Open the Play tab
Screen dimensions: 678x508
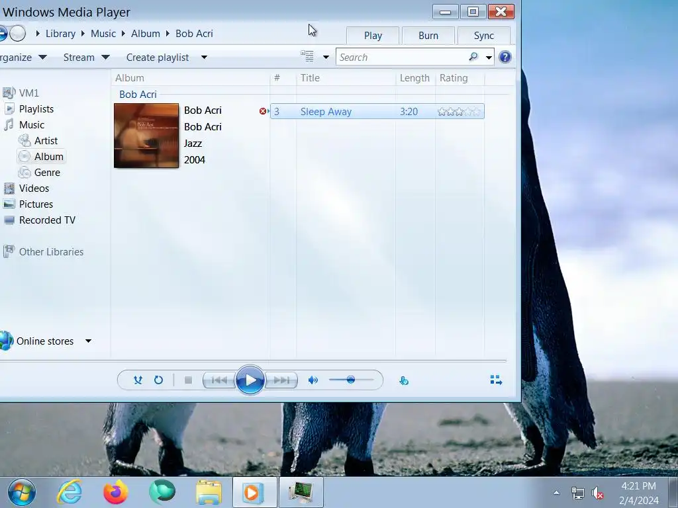coord(373,36)
